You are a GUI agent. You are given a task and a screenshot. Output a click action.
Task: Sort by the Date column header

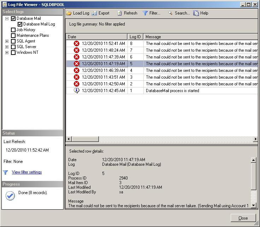96,37
